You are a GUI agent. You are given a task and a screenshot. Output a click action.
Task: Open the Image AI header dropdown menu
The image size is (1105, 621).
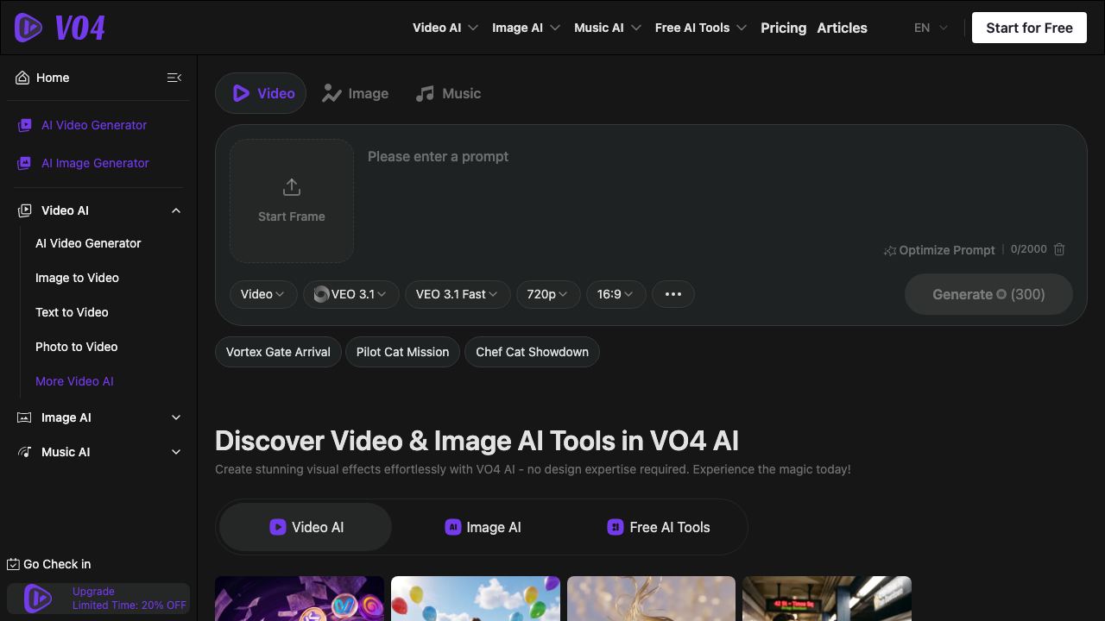[x=527, y=28]
